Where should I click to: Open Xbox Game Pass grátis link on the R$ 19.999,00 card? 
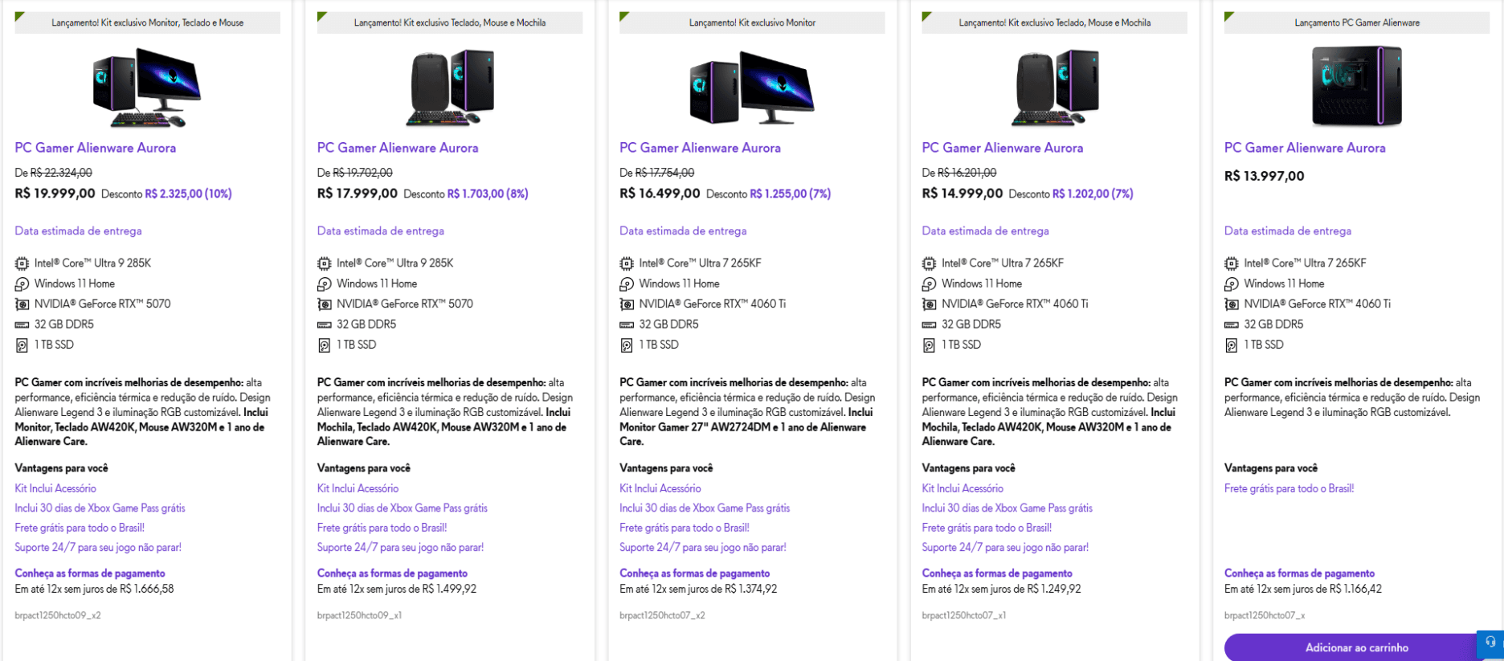(100, 508)
